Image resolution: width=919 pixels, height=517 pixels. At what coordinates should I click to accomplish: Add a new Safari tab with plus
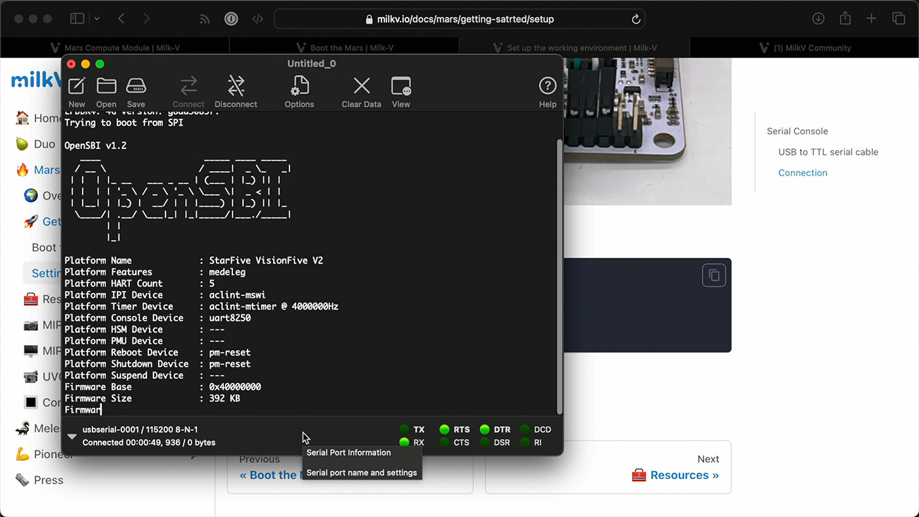(x=871, y=18)
